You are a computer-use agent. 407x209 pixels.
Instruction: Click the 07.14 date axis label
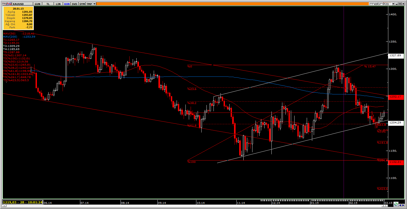point(85,203)
